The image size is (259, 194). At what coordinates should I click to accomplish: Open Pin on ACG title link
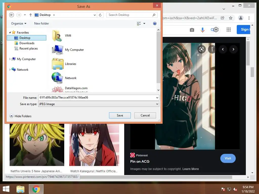(x=140, y=161)
